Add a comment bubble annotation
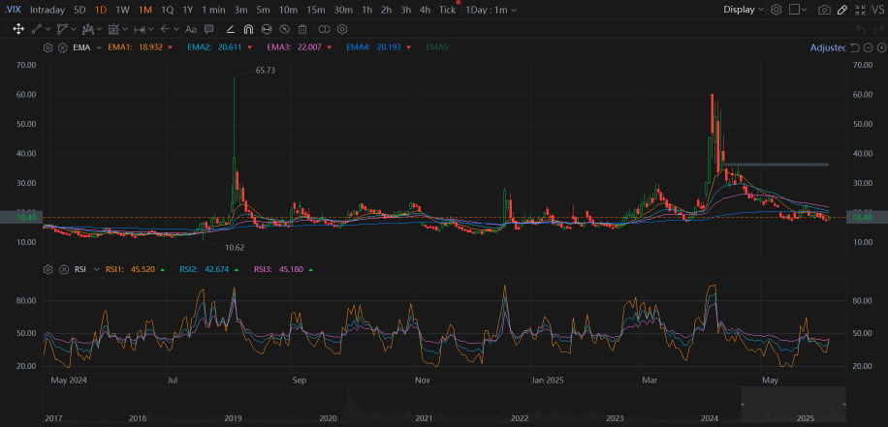Image resolution: width=888 pixels, height=427 pixels. tap(208, 29)
